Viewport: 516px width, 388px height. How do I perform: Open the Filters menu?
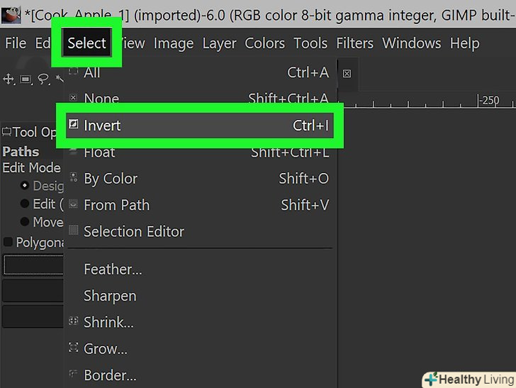click(x=354, y=43)
